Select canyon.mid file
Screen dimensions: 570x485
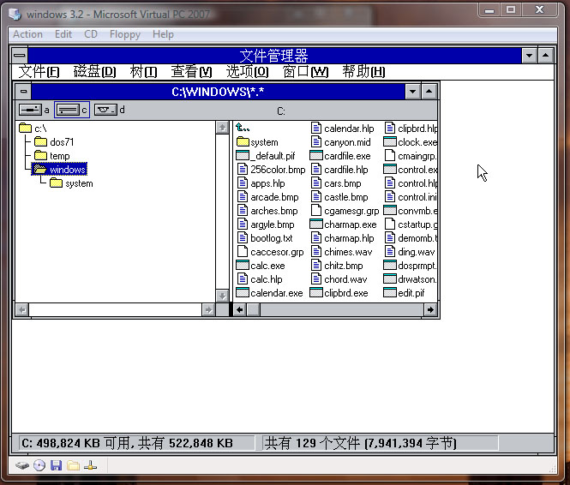click(341, 142)
